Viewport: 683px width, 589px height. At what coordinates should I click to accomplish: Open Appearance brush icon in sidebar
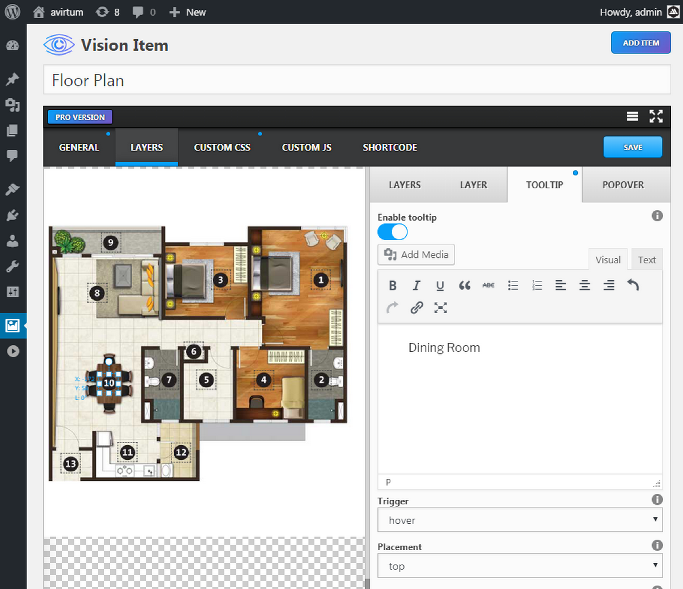coord(13,189)
